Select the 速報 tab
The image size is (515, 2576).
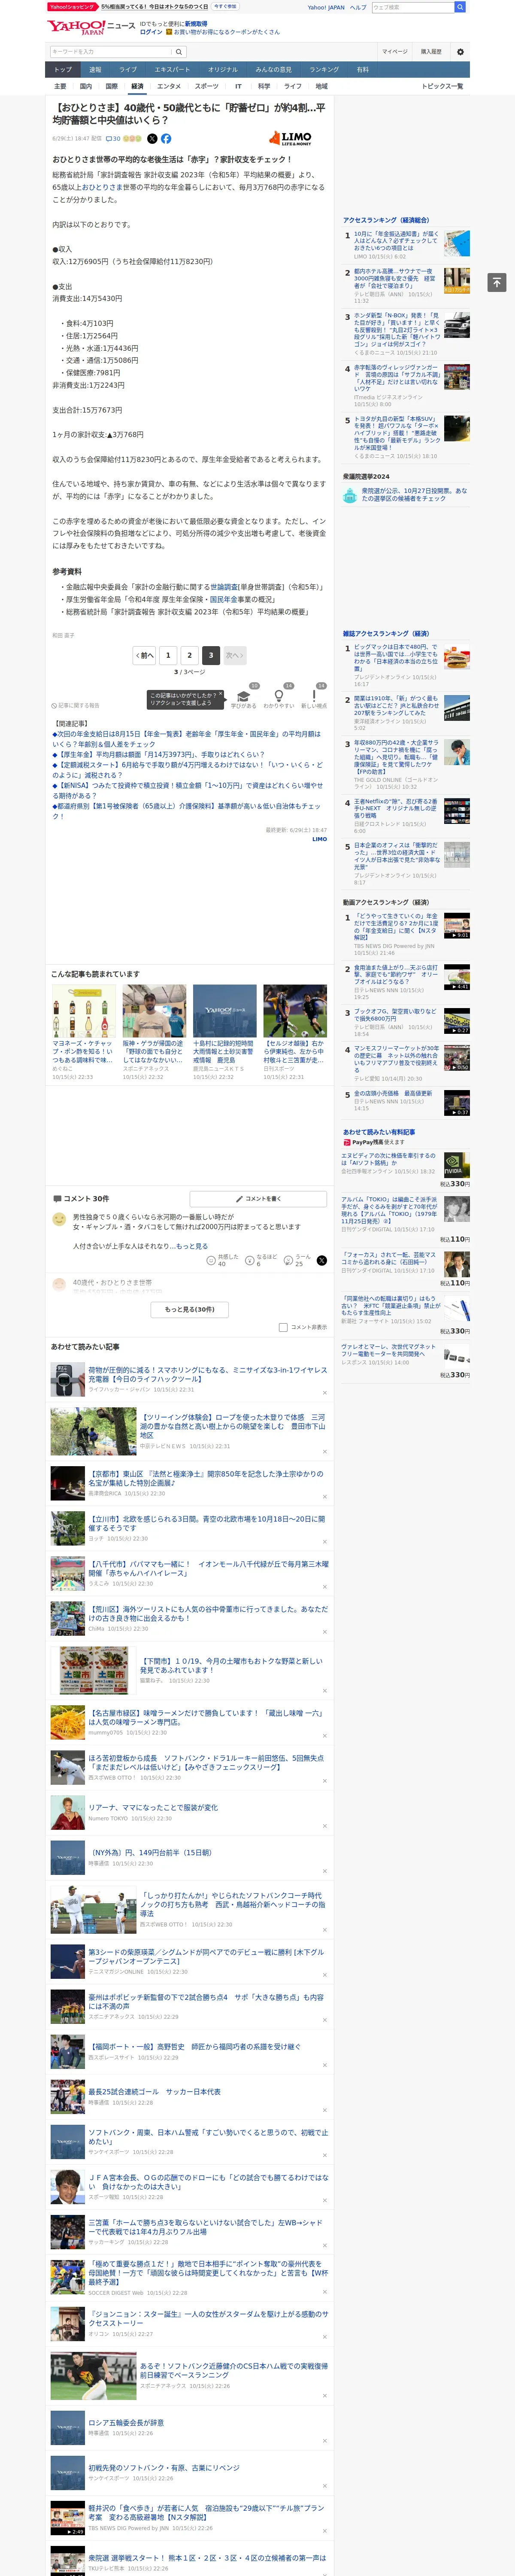[95, 70]
